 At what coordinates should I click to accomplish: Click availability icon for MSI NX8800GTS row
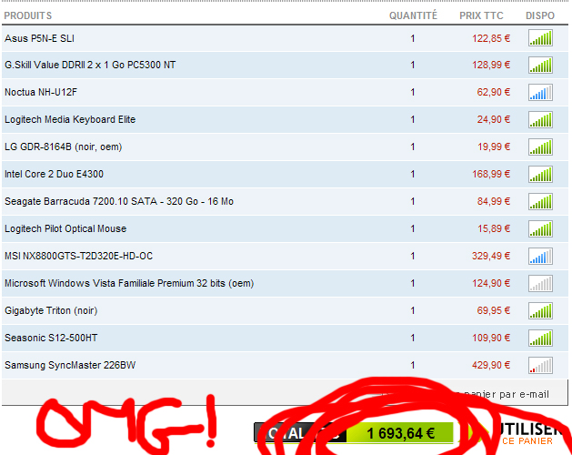tap(540, 257)
